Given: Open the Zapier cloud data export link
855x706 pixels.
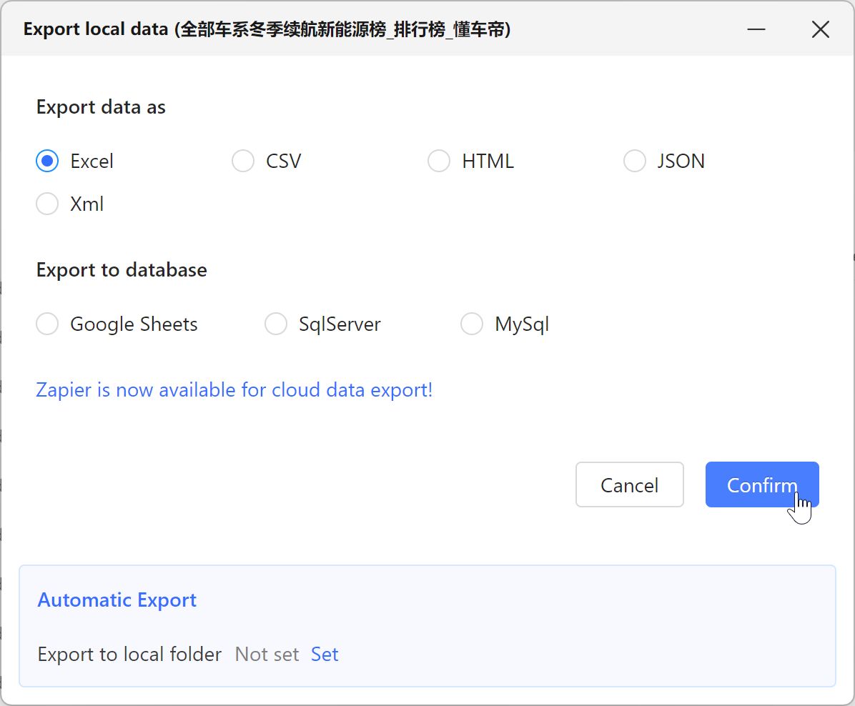Looking at the screenshot, I should [234, 390].
